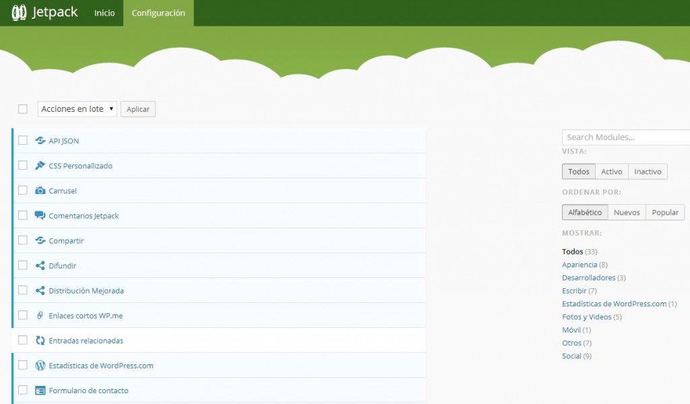Open the Difundir module name
This screenshot has width=690, height=404.
click(63, 266)
